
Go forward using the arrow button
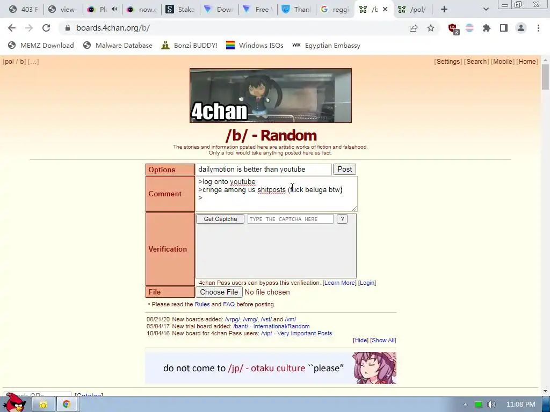(29, 28)
